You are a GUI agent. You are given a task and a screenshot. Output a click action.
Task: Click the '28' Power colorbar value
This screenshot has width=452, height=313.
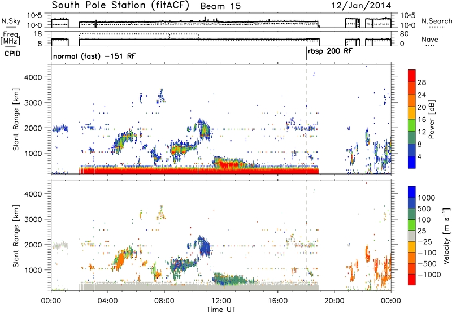pyautogui.click(x=421, y=82)
